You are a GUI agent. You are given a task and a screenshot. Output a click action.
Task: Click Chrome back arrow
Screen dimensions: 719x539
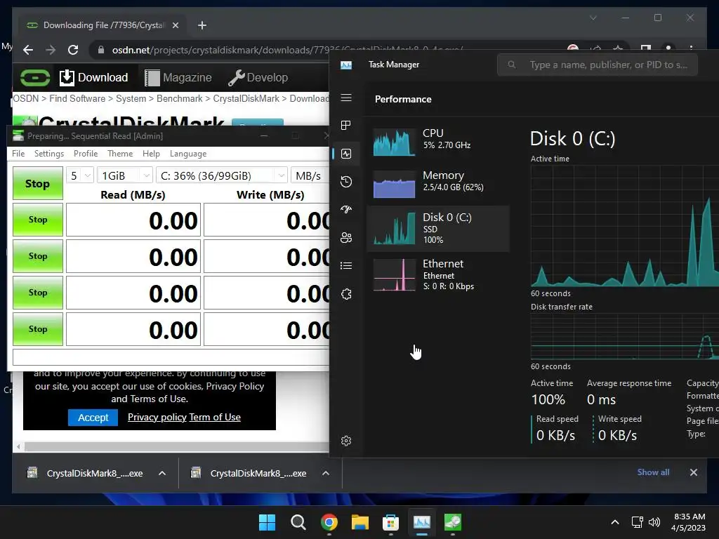pos(28,50)
